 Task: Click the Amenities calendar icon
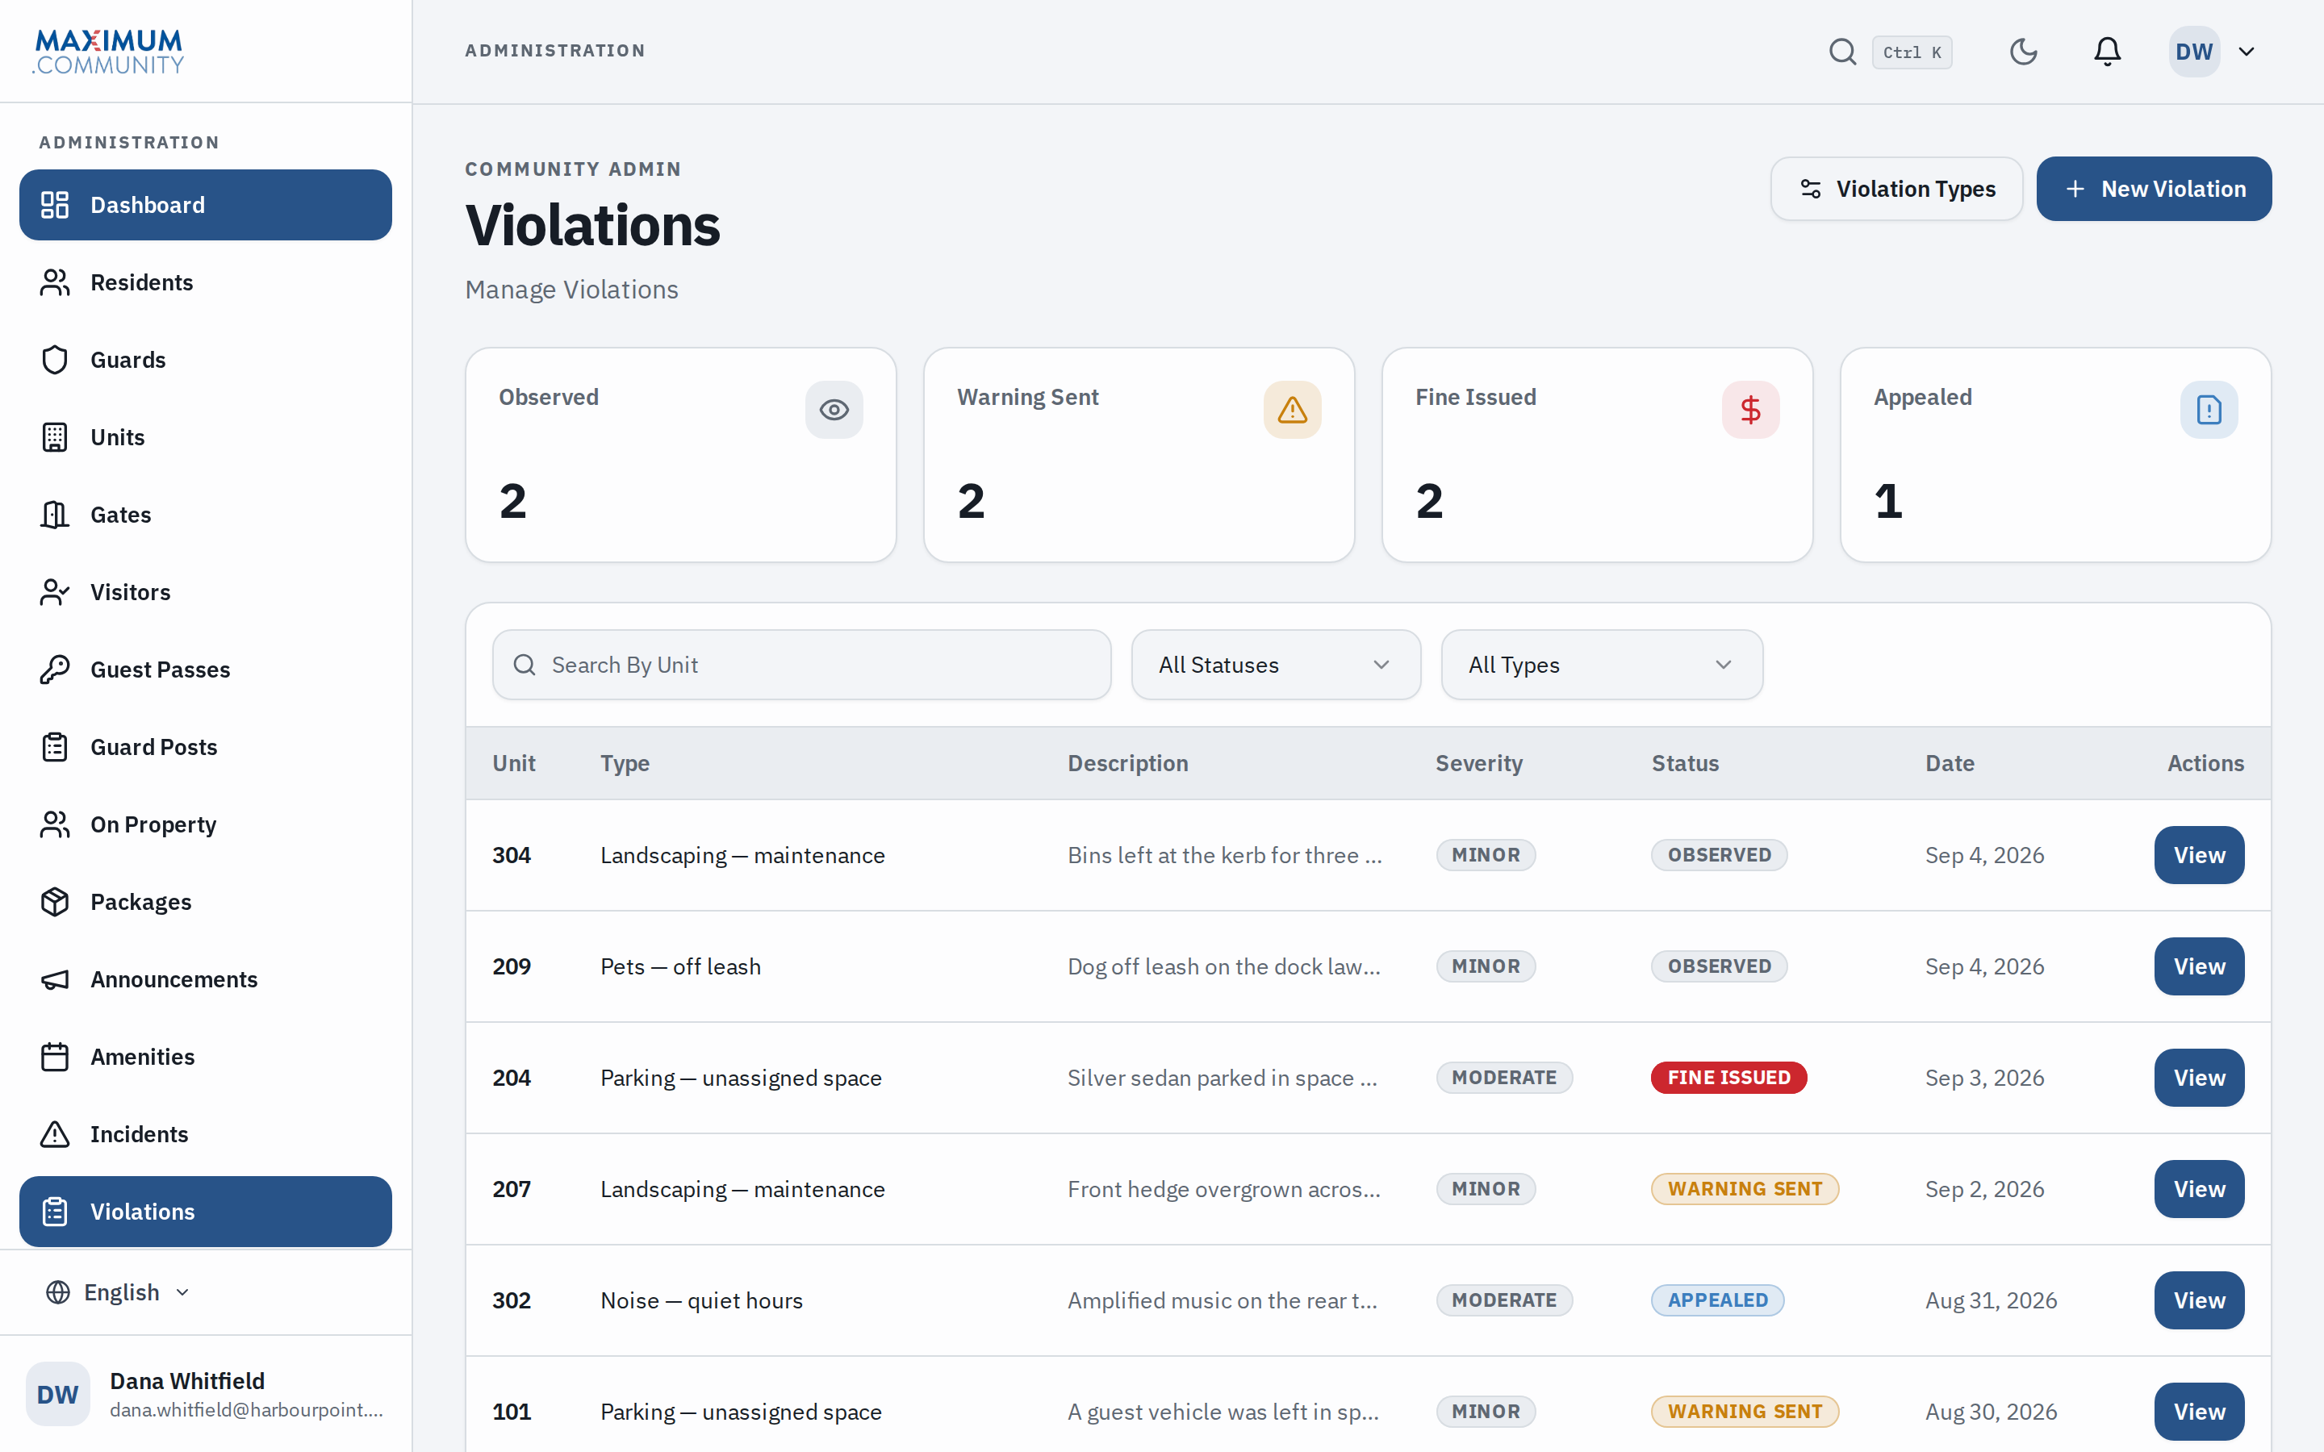coord(55,1058)
